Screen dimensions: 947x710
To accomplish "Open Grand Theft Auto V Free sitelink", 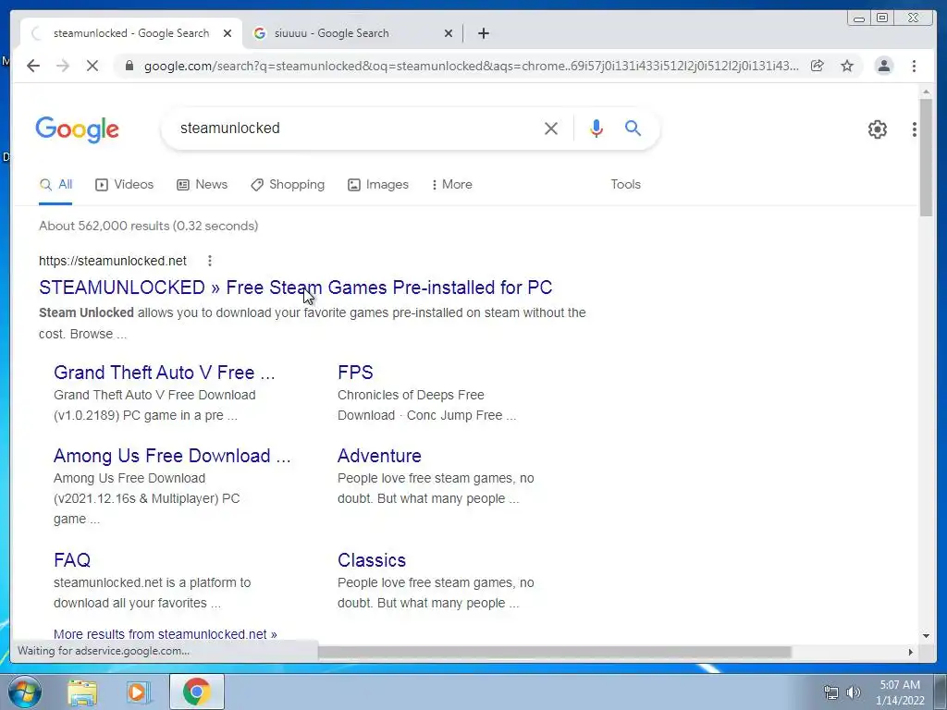I will tap(165, 373).
